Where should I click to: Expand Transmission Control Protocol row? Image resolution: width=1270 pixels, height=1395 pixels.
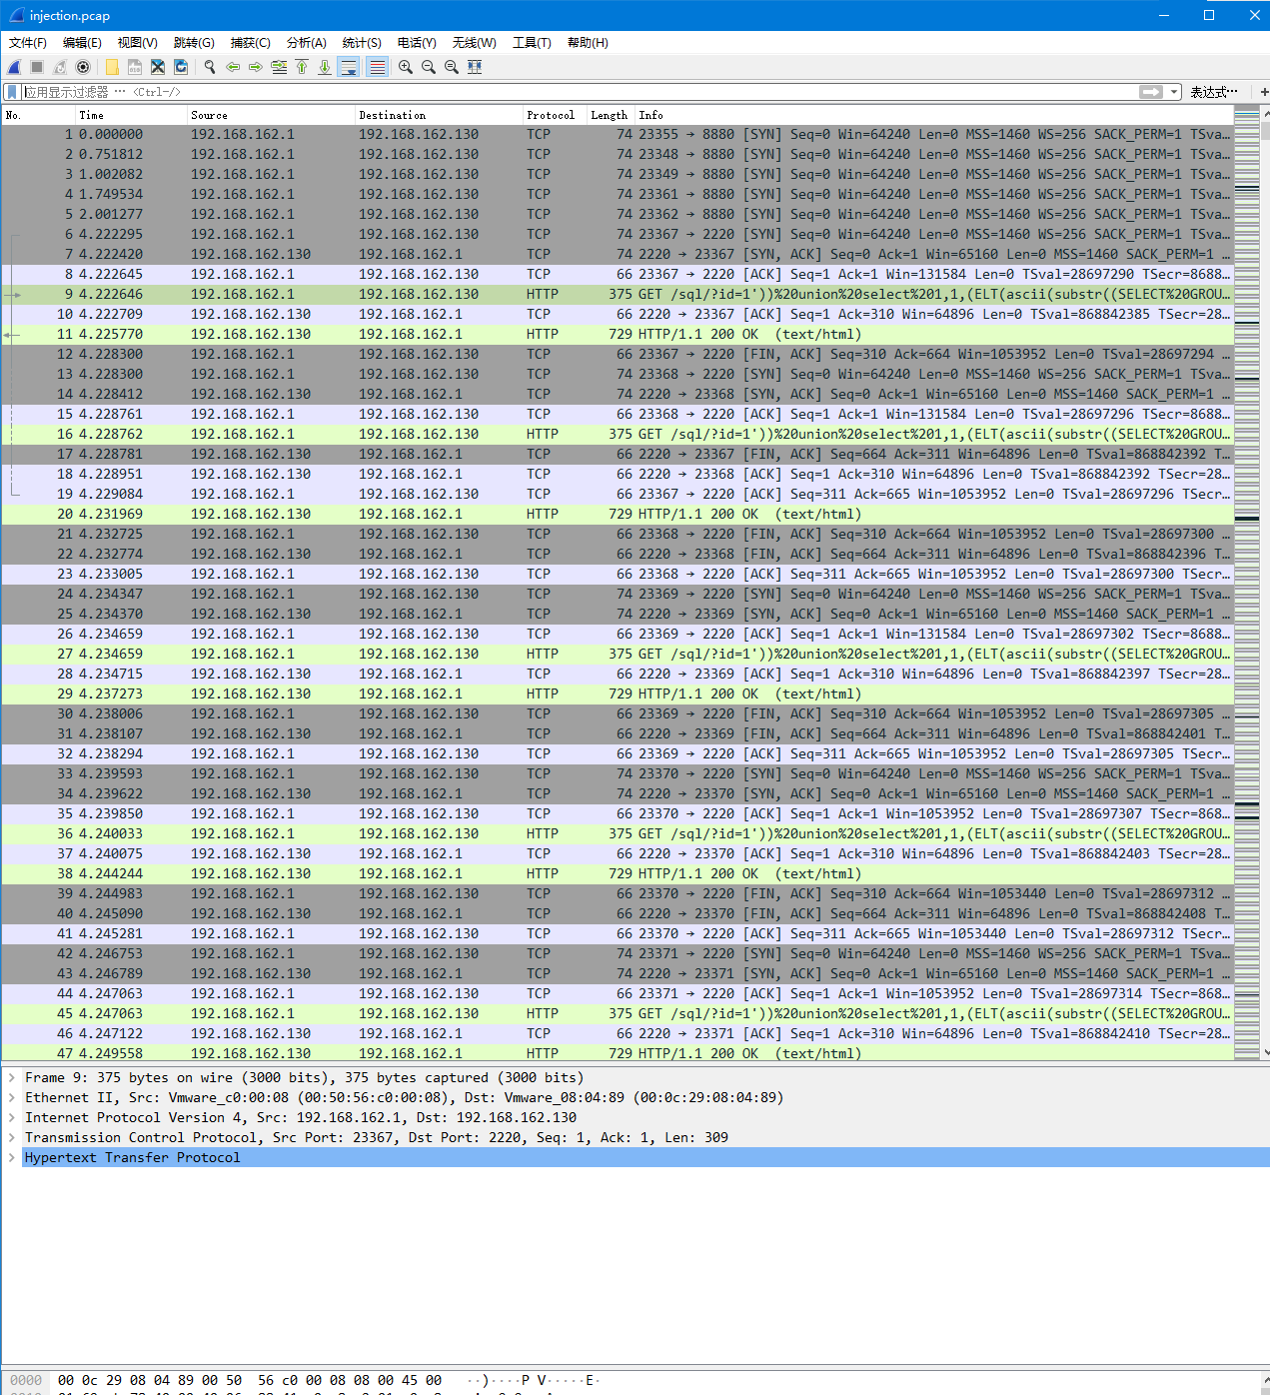click(12, 1137)
